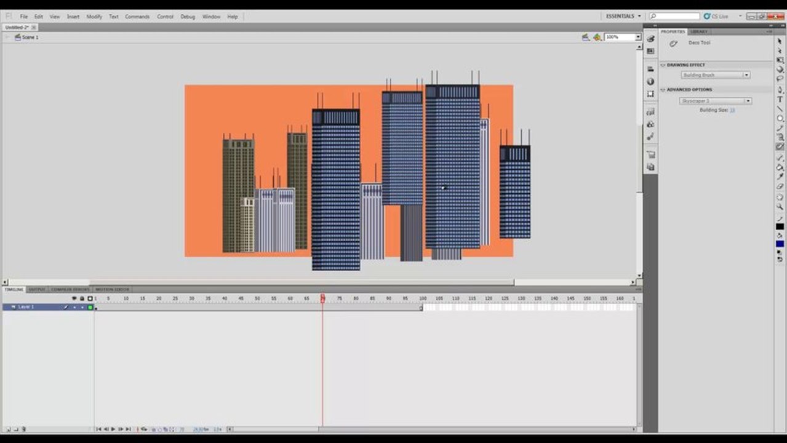Click the Scene 1 breadcrumb

pos(30,38)
